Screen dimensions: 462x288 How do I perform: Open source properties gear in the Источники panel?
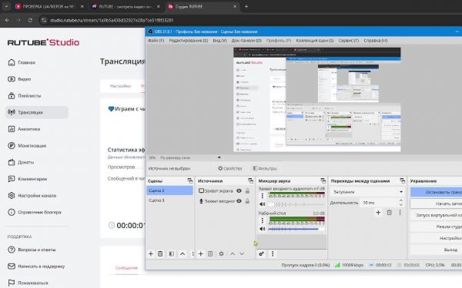click(x=221, y=253)
